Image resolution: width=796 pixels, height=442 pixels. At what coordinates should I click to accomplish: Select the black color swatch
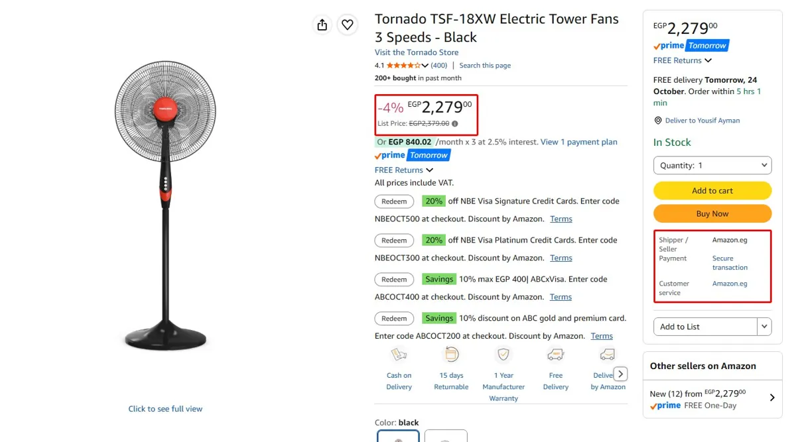coord(399,436)
